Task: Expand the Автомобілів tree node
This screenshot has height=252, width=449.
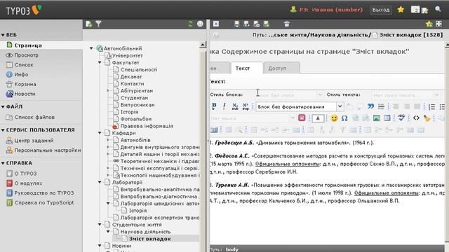Action: [108, 140]
